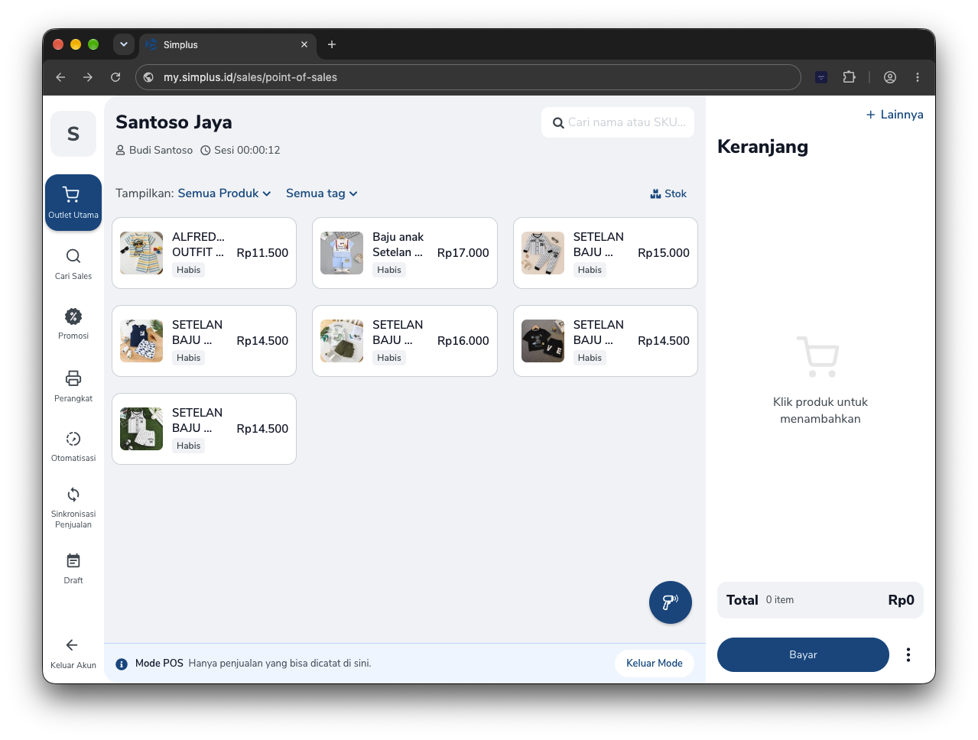978x740 pixels.
Task: Click Keluar Mode button
Action: click(655, 663)
